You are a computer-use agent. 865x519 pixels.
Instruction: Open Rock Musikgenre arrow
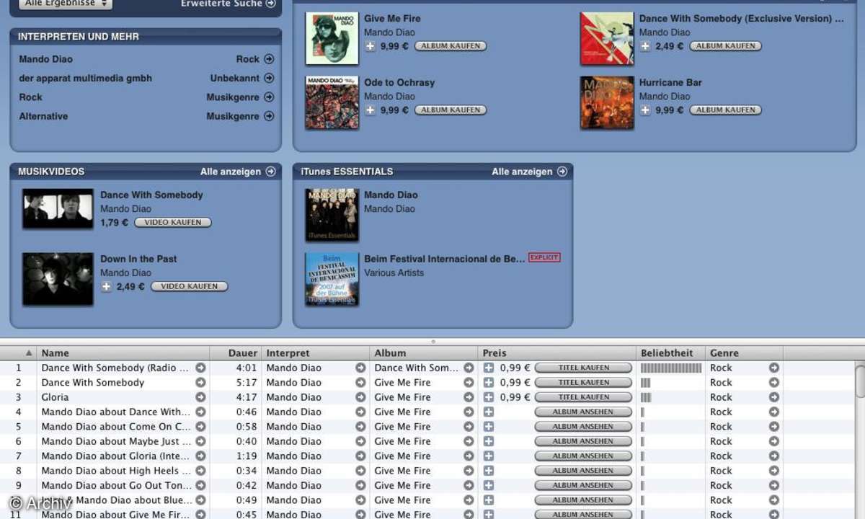point(269,97)
